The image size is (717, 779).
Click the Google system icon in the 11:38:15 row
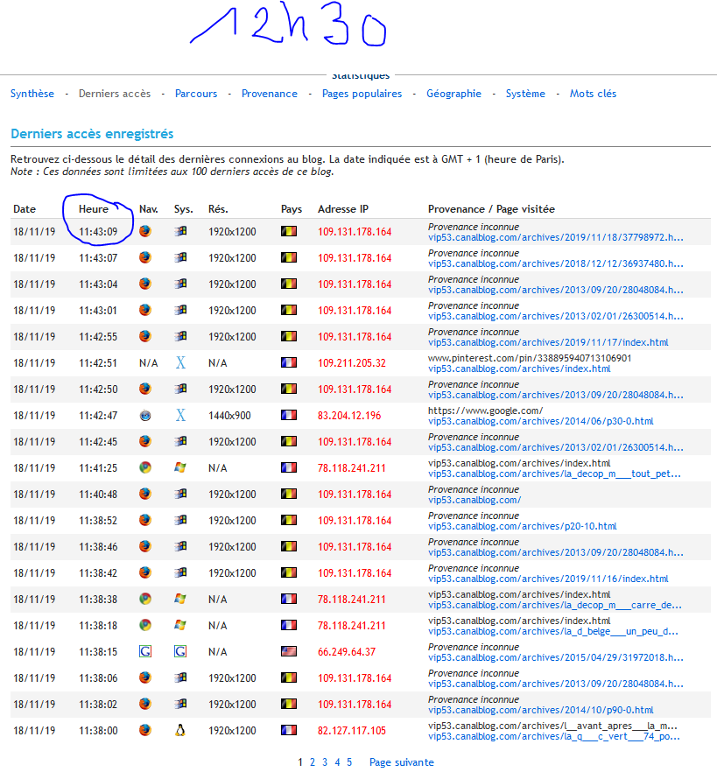(x=180, y=651)
